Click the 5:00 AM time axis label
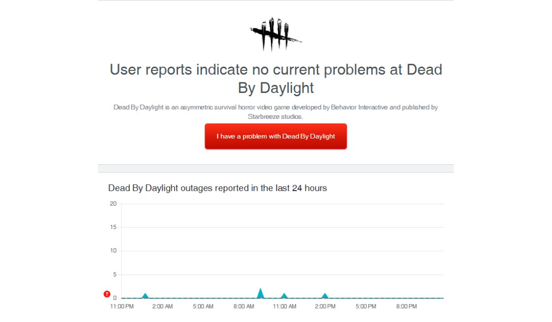Viewport: 552px width, 322px height. pyautogui.click(x=203, y=306)
